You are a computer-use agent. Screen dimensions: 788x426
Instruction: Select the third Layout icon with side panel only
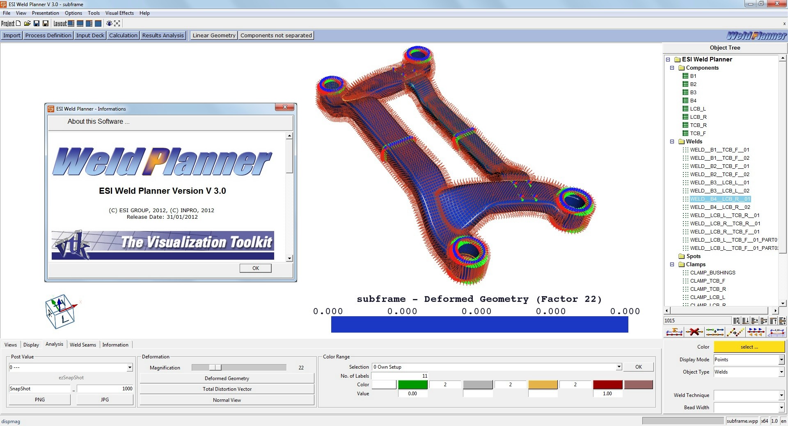pyautogui.click(x=89, y=23)
